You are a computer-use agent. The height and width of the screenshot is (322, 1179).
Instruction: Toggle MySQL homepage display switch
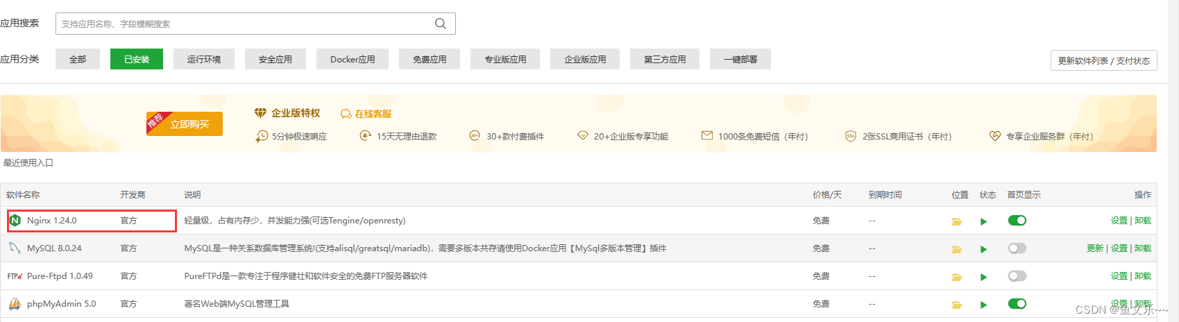1017,248
